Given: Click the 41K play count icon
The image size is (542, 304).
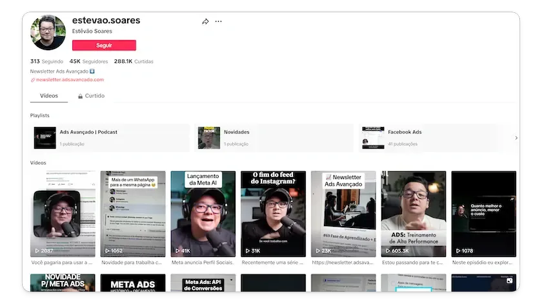Looking at the screenshot, I should click(177, 251).
